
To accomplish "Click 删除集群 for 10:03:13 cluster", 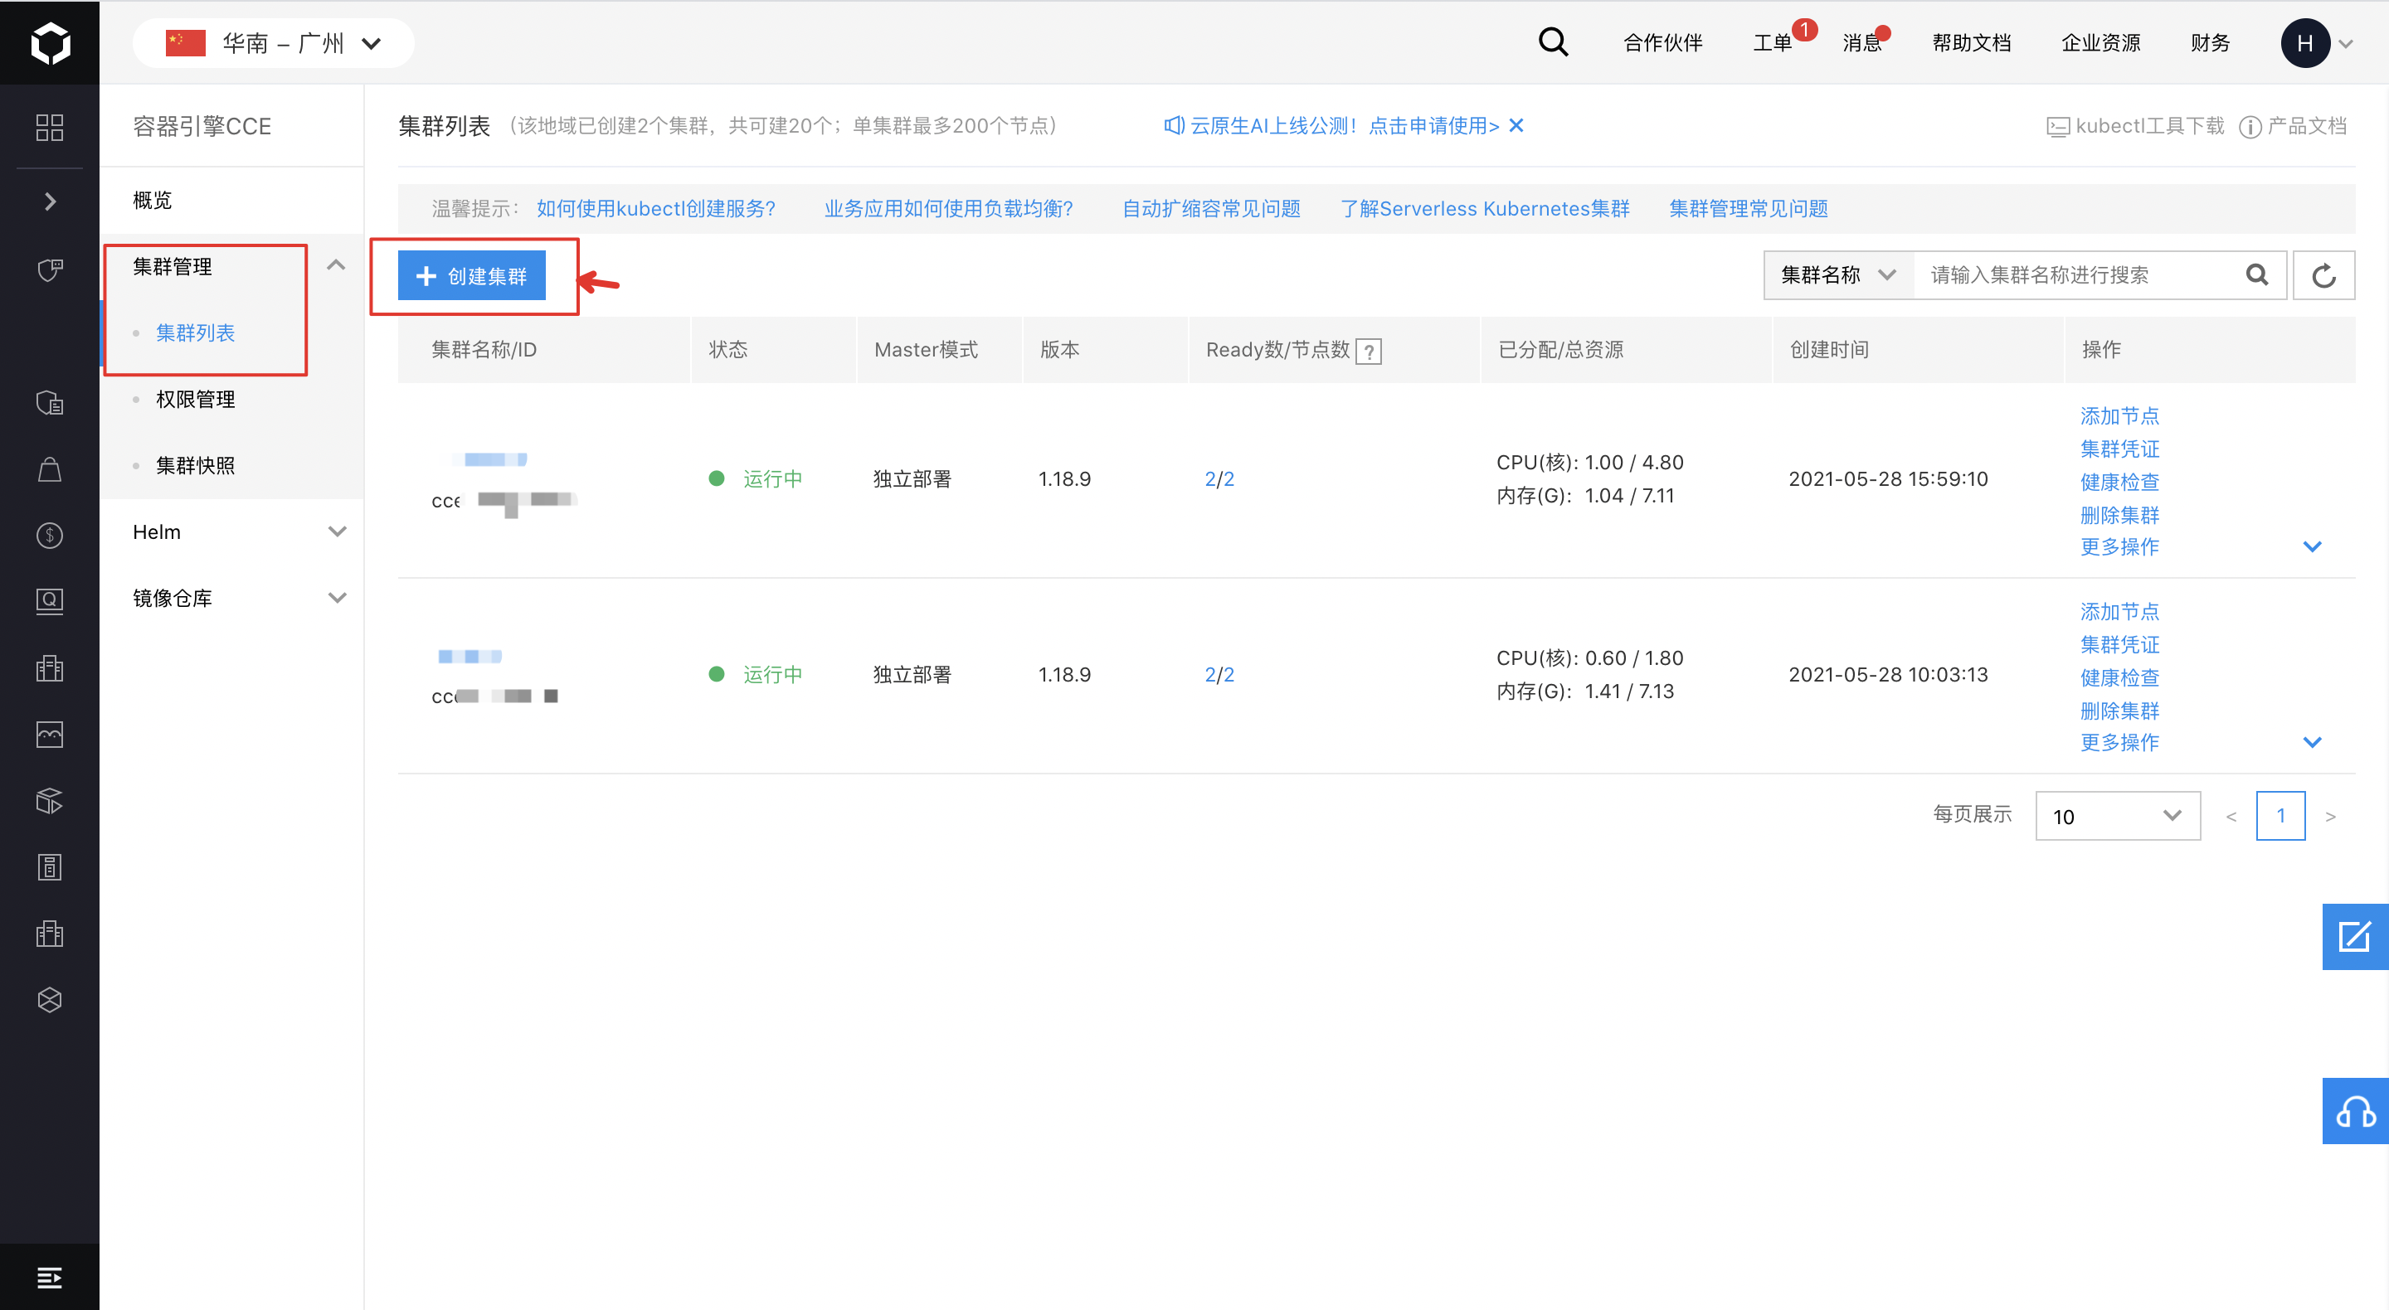I will (x=2119, y=711).
